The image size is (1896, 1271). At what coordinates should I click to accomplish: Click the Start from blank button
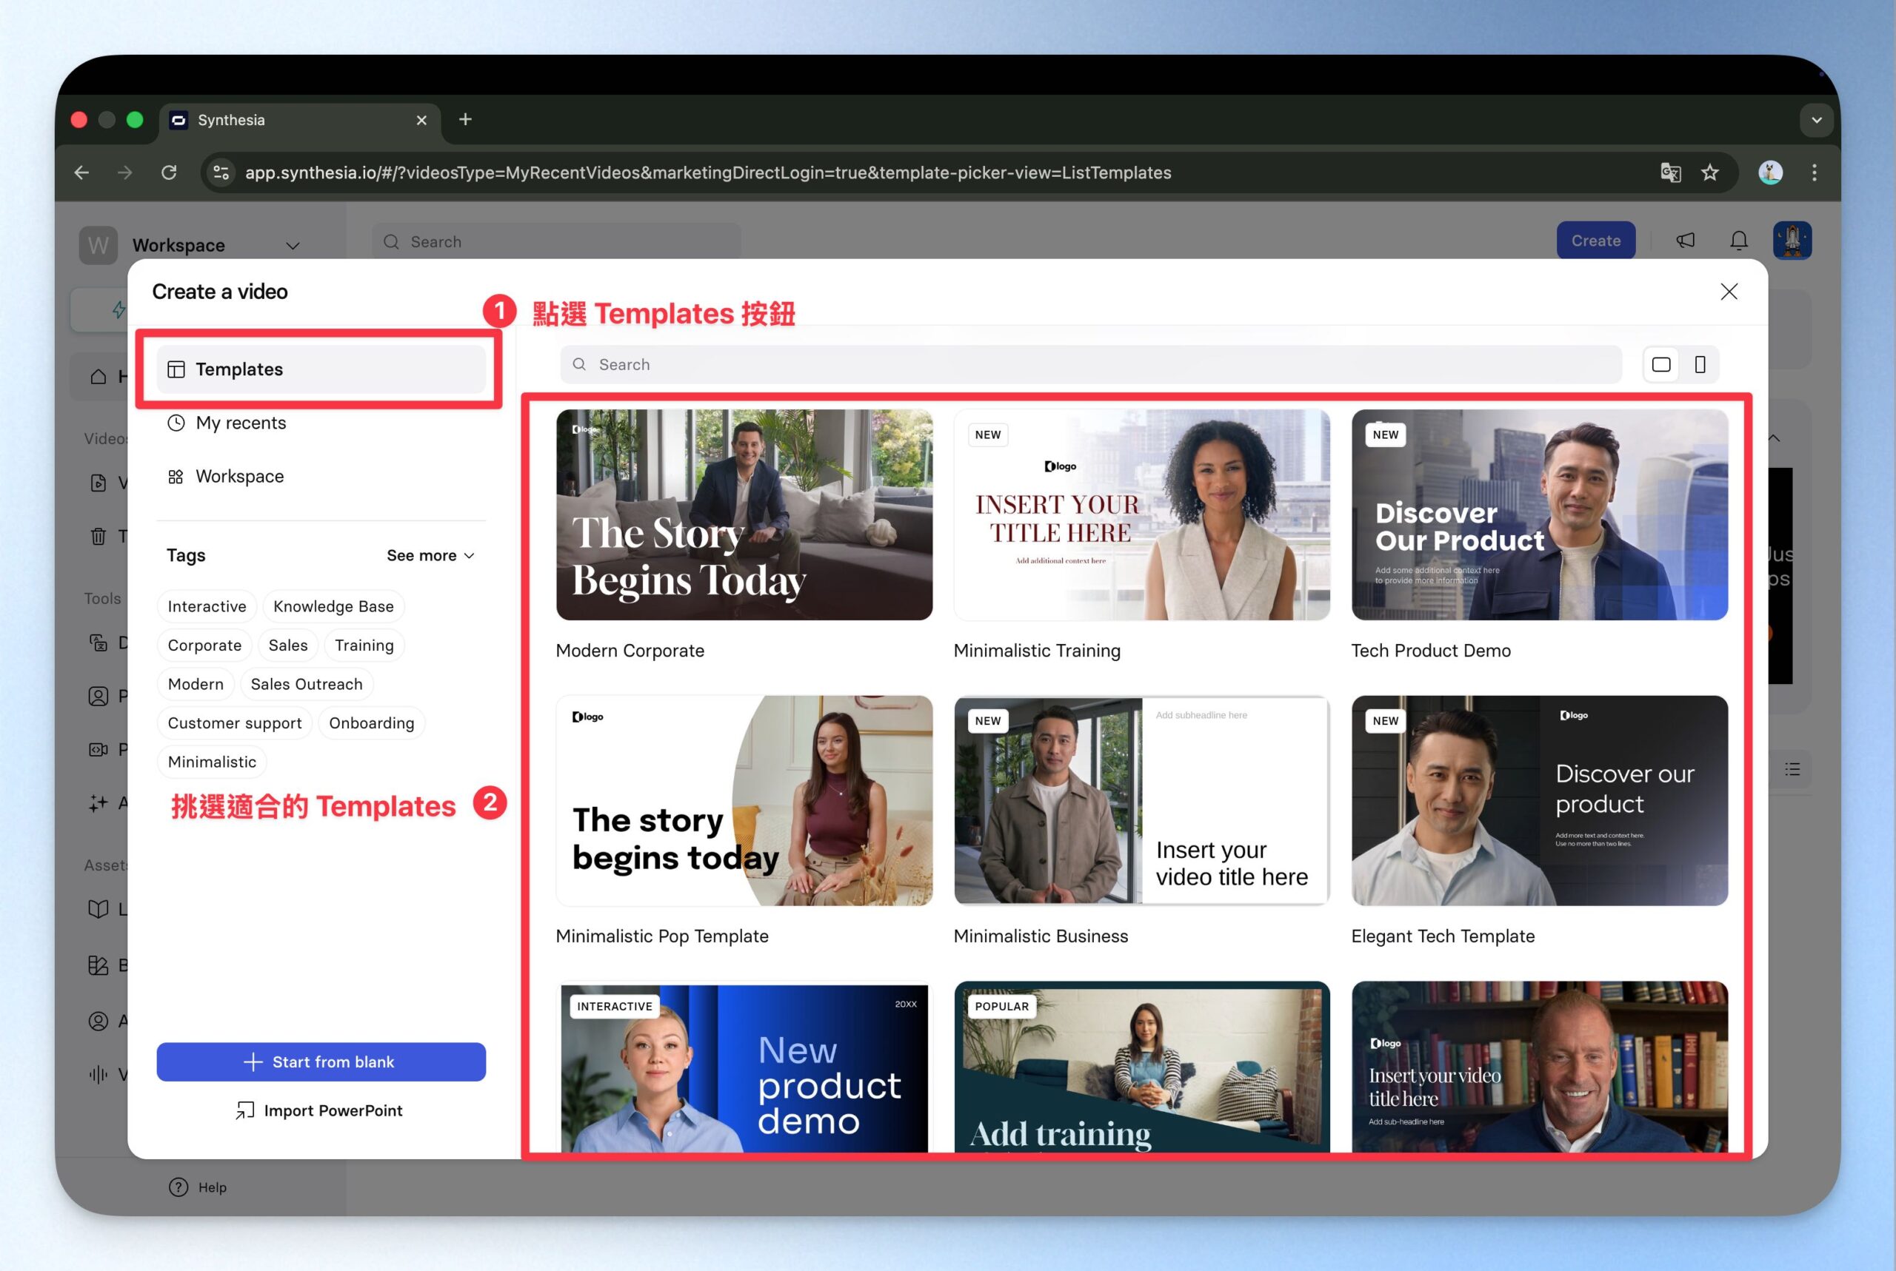[x=321, y=1062]
